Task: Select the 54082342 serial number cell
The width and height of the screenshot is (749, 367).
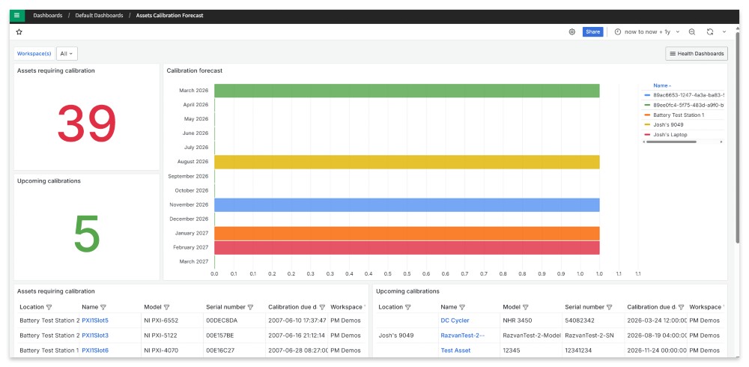Action: coord(594,321)
